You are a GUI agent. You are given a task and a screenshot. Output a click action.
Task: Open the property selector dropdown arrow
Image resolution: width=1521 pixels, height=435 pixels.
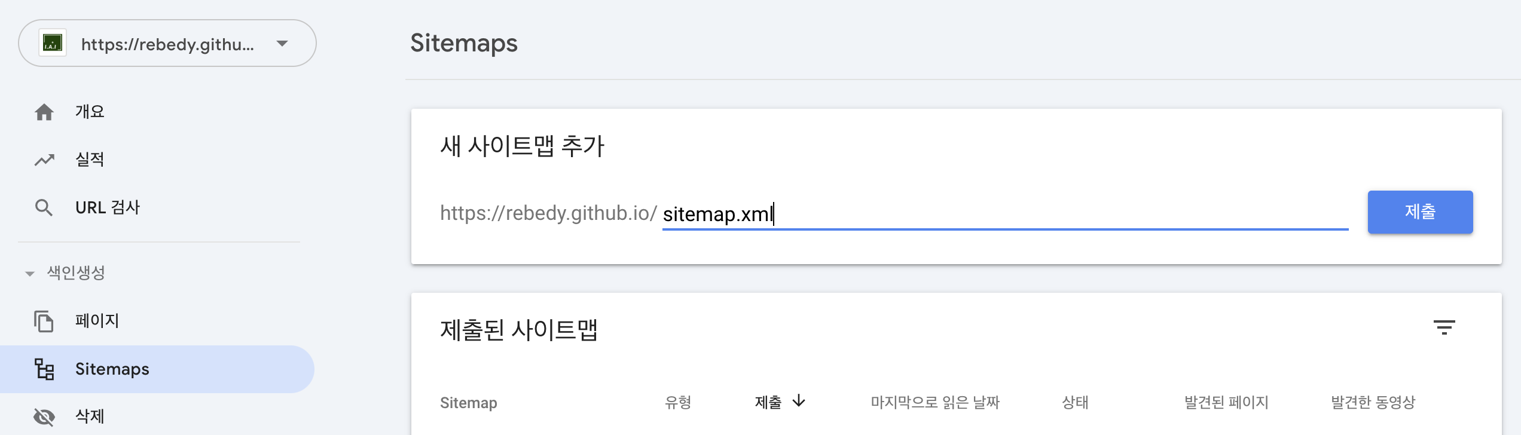[x=282, y=43]
